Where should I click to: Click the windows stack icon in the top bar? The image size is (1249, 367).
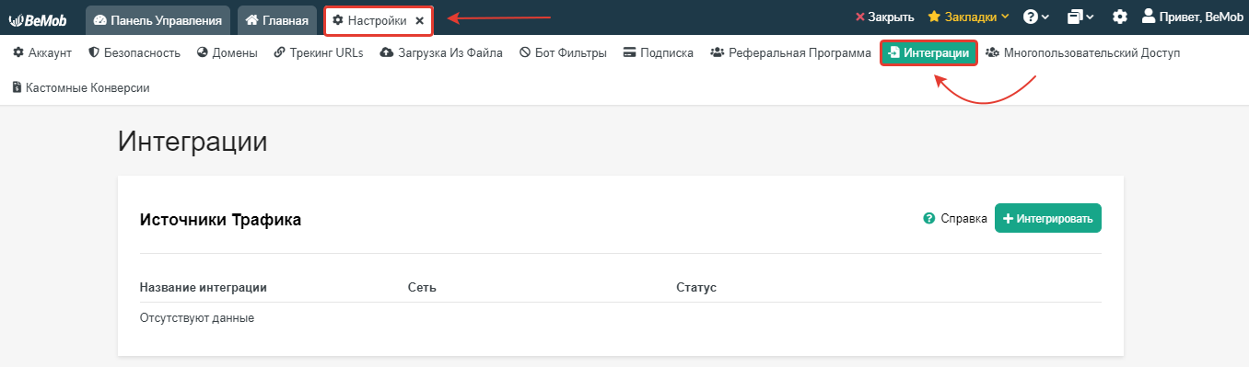click(1075, 17)
